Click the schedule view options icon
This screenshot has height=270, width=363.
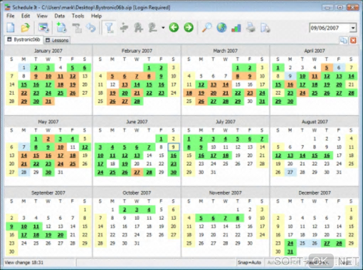coord(43,28)
